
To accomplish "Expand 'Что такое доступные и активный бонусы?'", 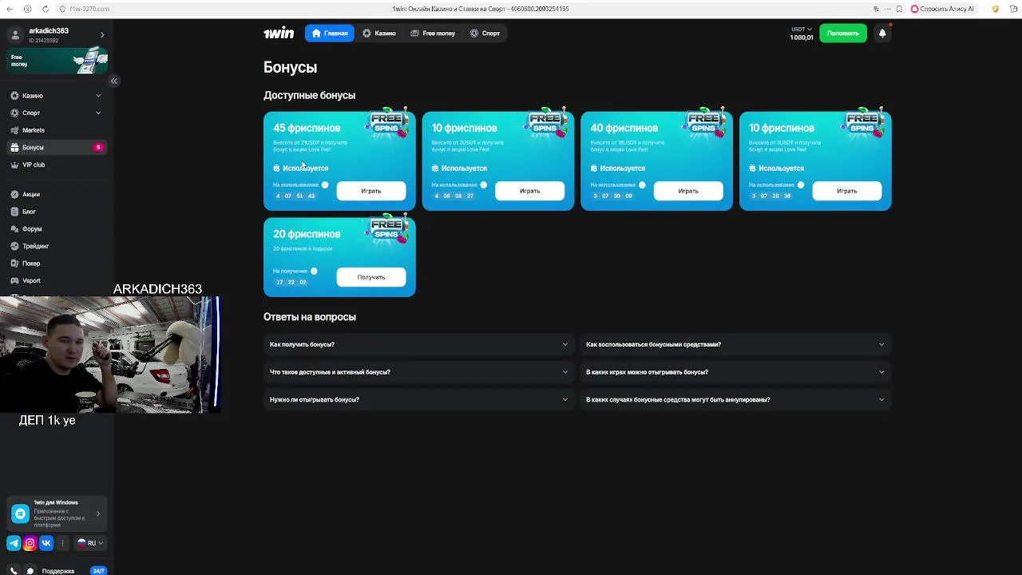I will tap(418, 372).
